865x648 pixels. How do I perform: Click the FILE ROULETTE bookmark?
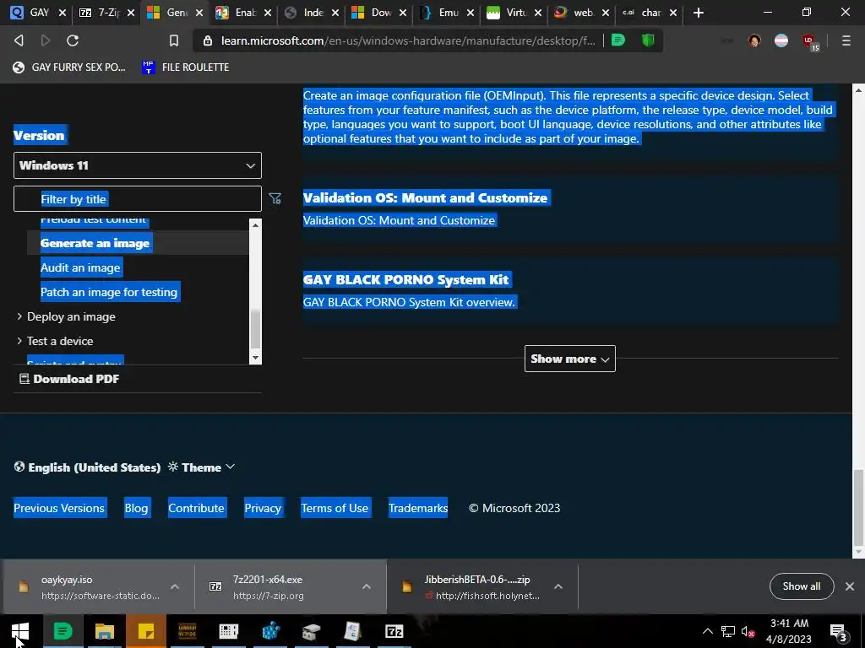[185, 67]
